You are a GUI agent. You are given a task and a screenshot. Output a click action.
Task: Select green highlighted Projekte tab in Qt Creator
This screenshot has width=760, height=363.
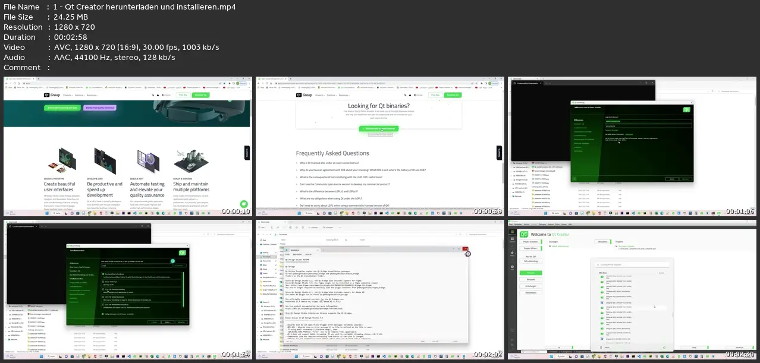(x=530, y=273)
